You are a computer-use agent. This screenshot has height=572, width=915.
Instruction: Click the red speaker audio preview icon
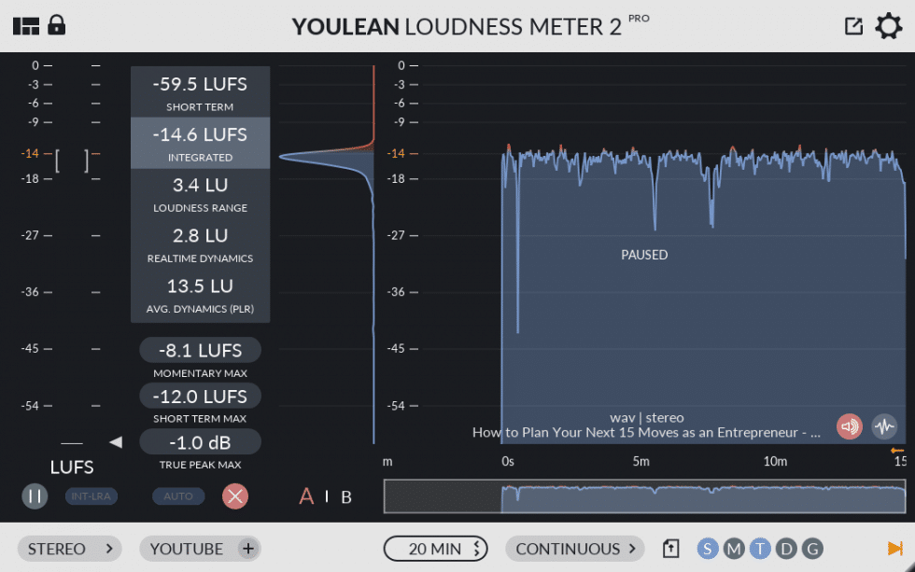pos(849,426)
